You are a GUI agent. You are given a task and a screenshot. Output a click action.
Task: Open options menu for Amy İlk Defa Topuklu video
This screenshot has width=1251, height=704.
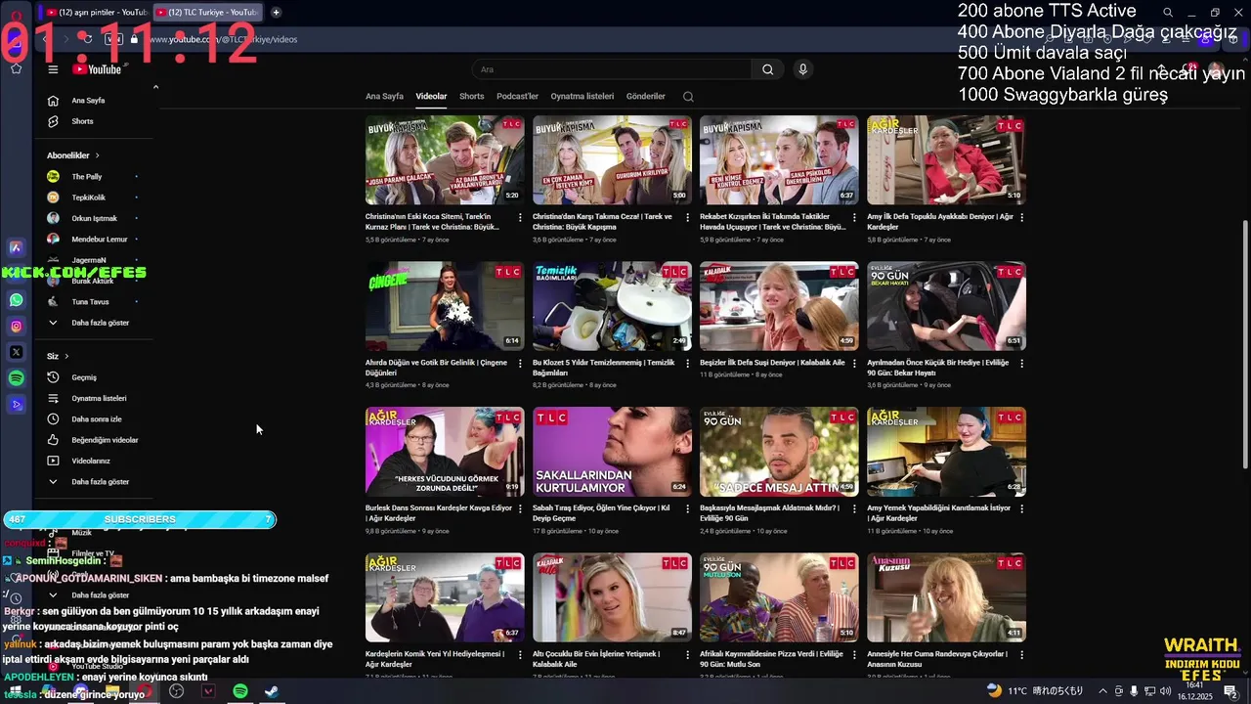coord(1021,217)
